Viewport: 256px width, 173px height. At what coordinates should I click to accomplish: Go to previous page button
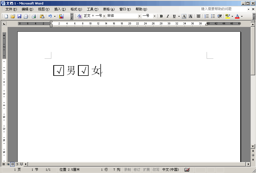coord(253,151)
